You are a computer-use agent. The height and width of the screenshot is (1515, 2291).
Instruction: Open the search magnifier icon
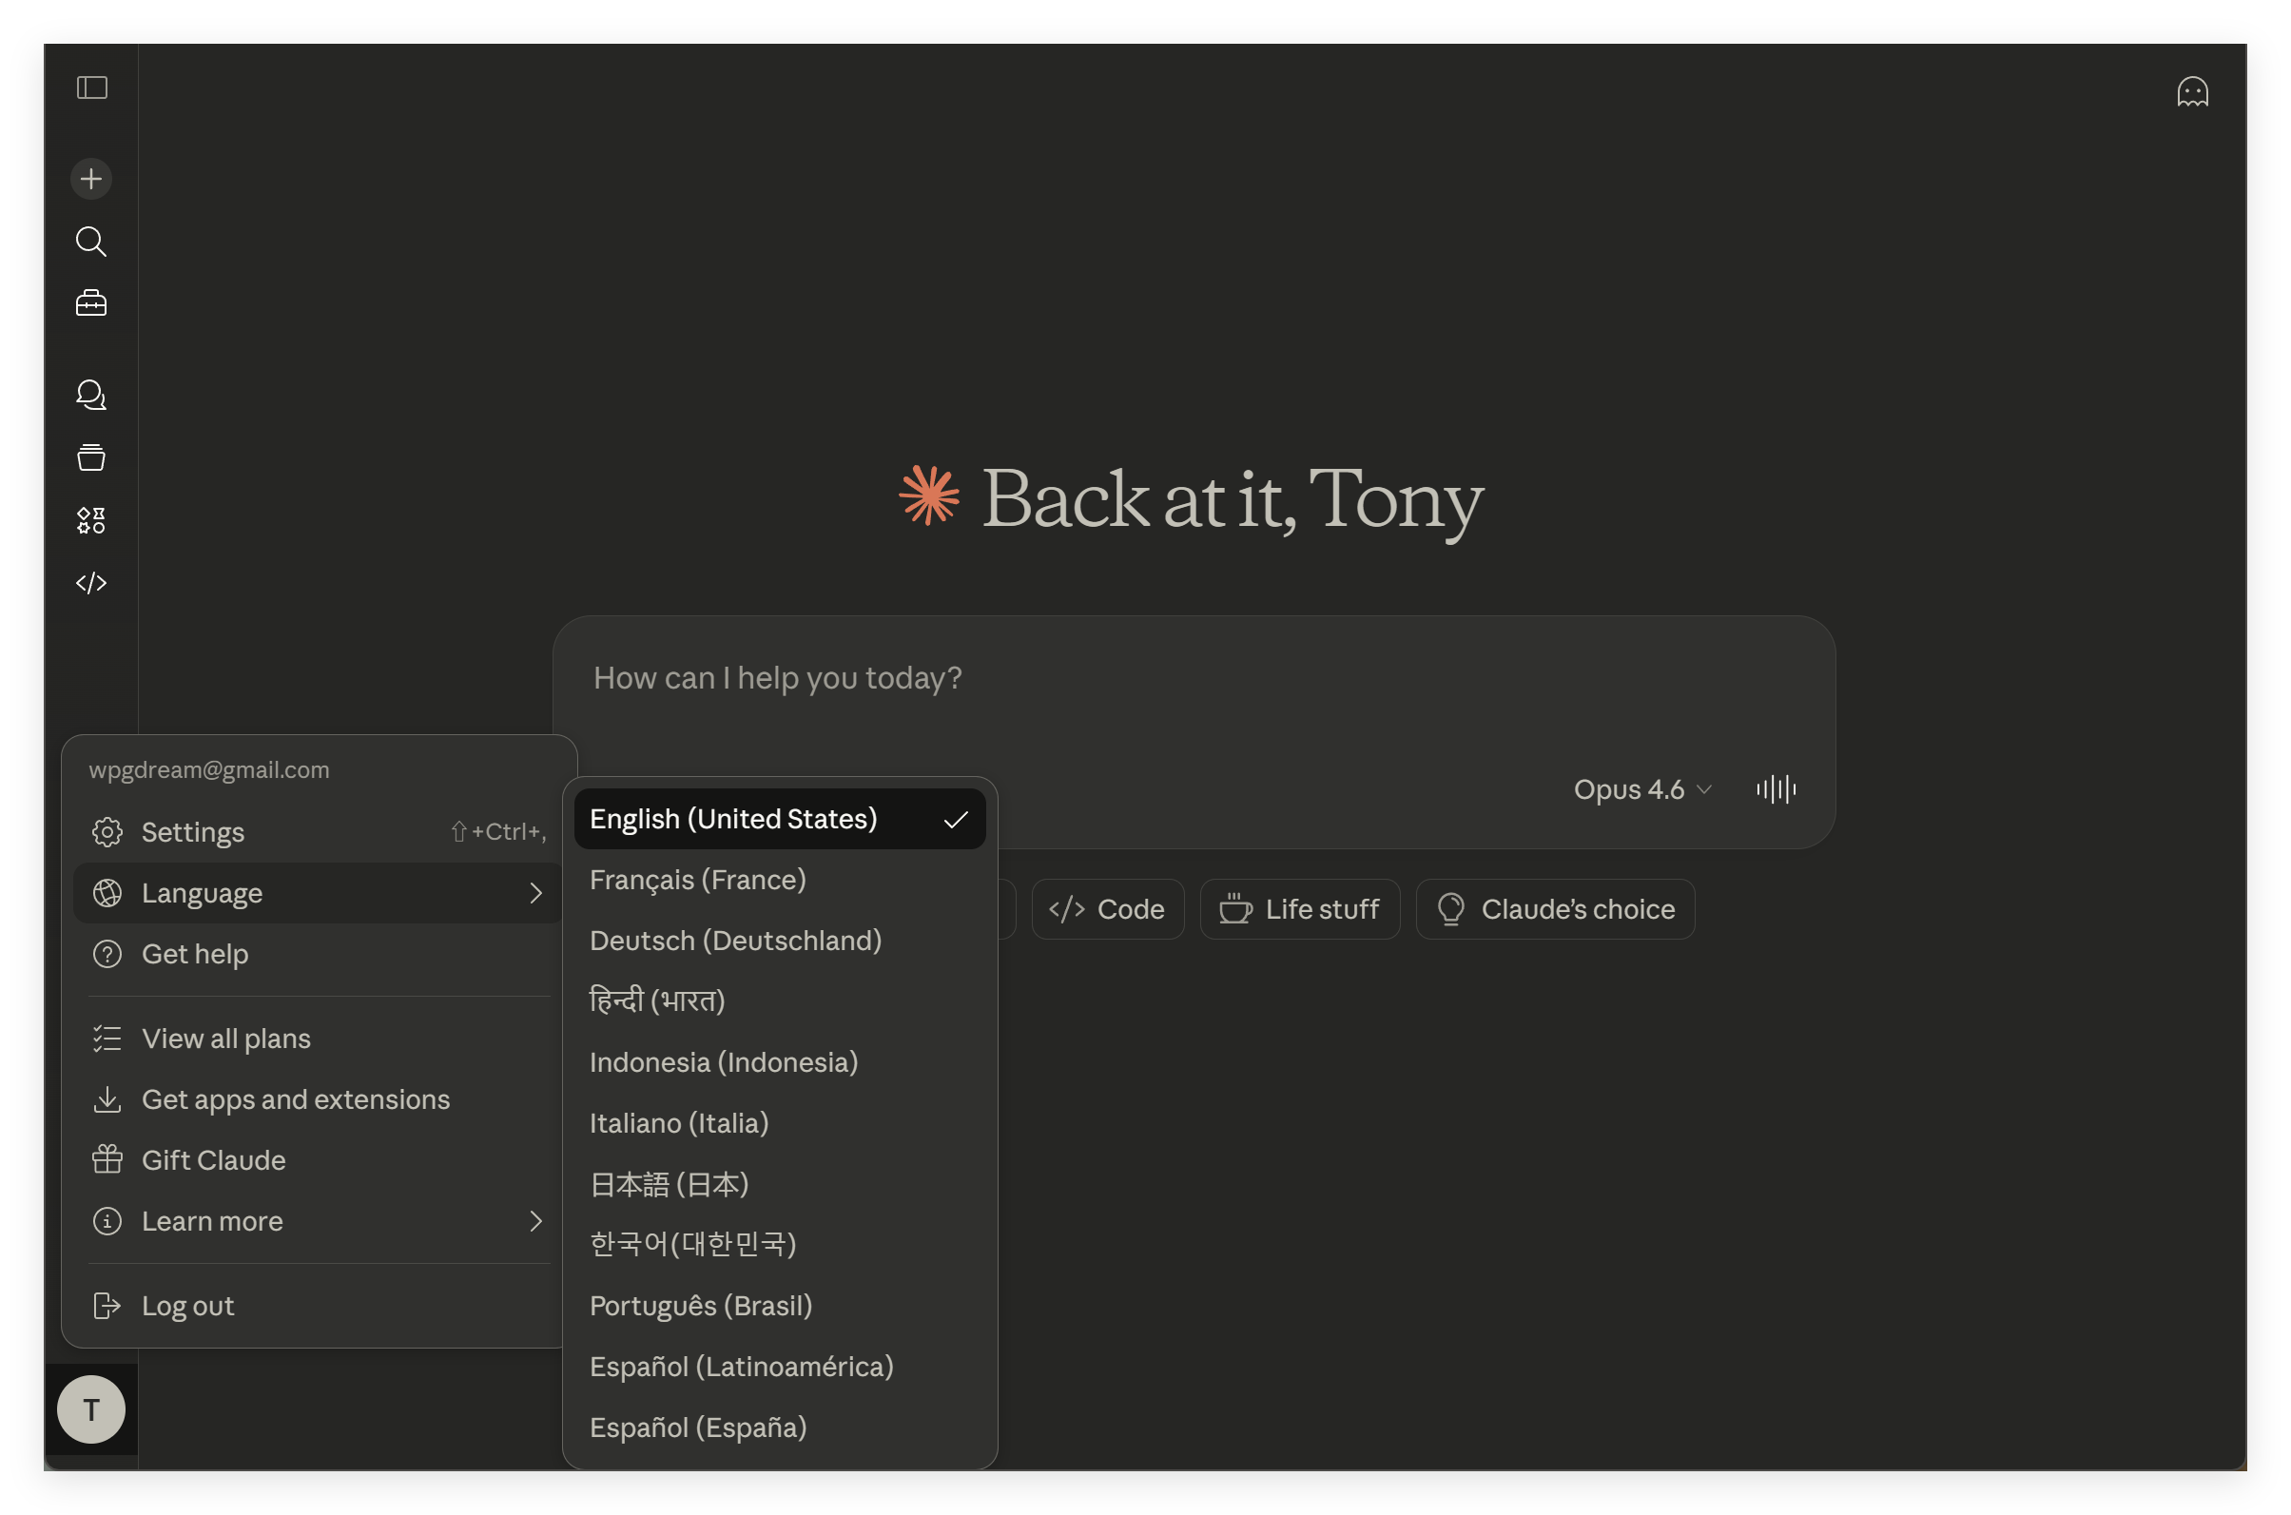pyautogui.click(x=92, y=242)
